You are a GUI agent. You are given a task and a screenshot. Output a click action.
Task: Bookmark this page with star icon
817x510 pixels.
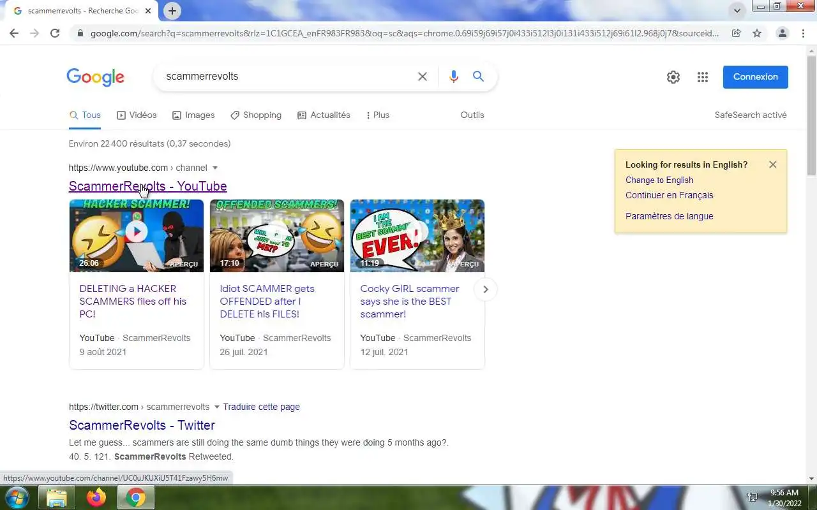(x=757, y=33)
